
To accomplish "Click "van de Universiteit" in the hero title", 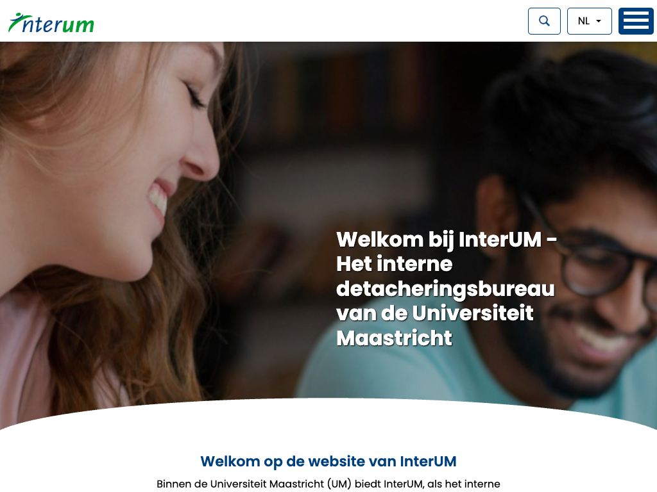I will [434, 313].
